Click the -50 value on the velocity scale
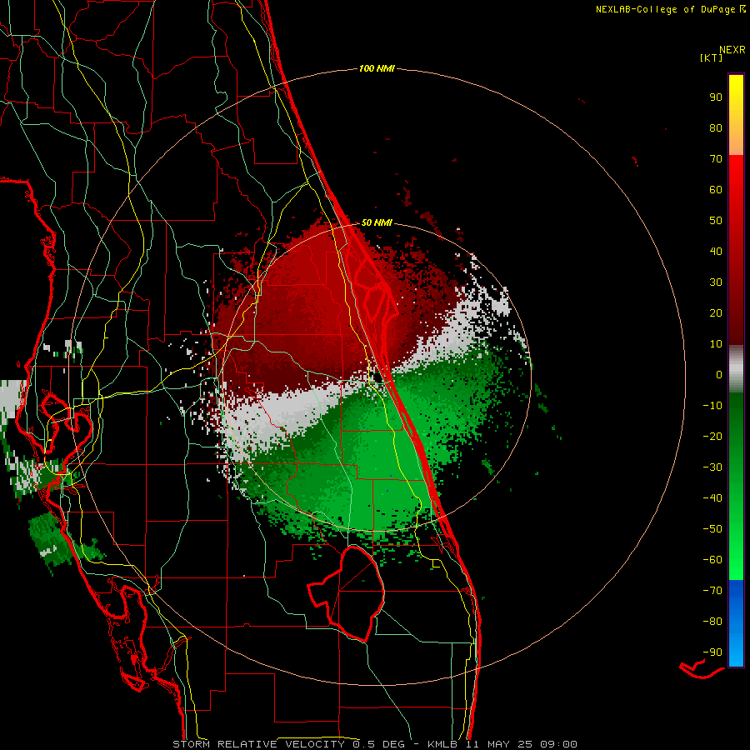Image resolution: width=750 pixels, height=750 pixels. [x=712, y=529]
